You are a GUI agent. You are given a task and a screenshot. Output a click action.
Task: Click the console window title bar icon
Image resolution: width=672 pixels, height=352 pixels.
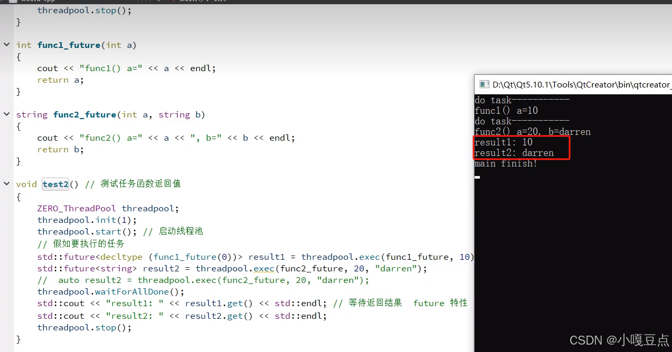[x=484, y=84]
